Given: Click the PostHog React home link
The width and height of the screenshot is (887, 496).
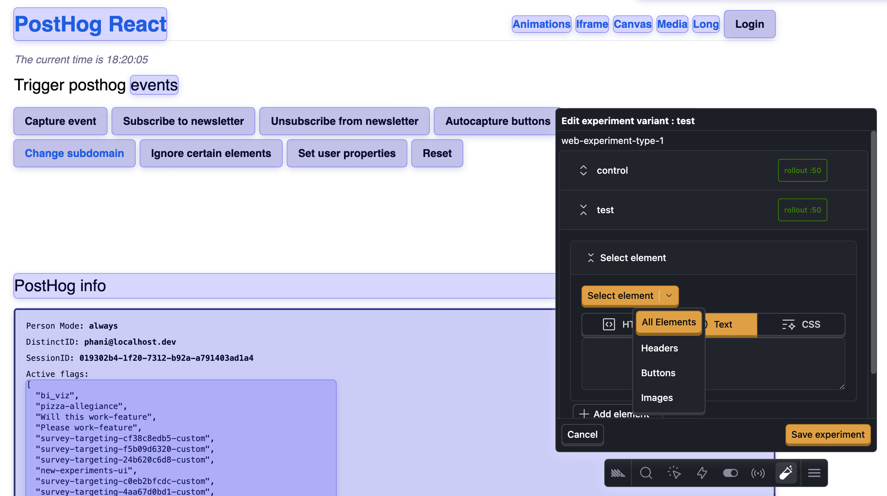Looking at the screenshot, I should click(90, 24).
